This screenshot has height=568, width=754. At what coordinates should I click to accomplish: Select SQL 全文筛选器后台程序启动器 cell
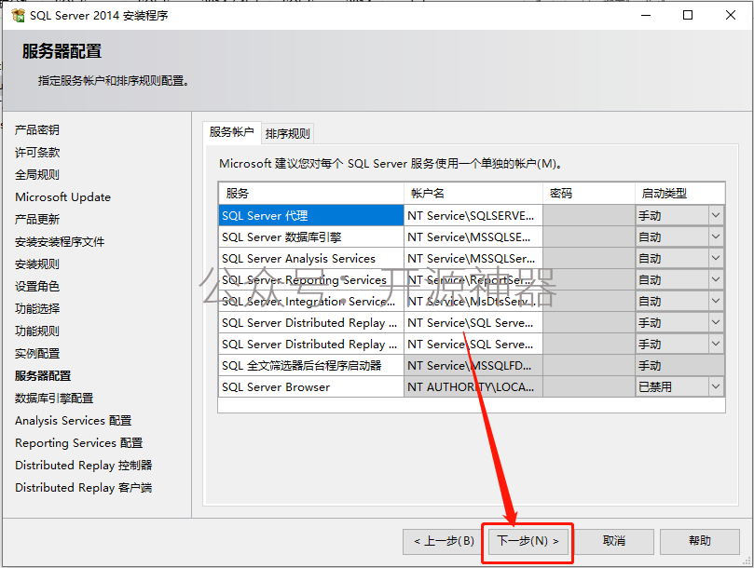click(311, 365)
